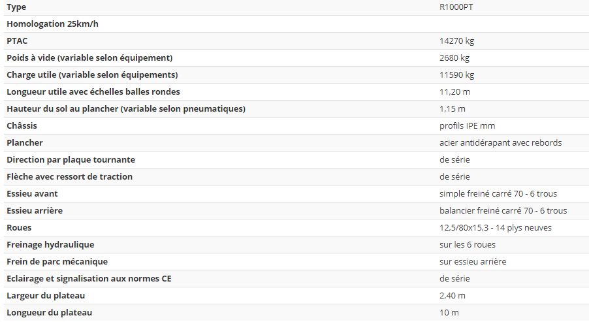The width and height of the screenshot is (589, 322).
Task: Select the 11,20 m length value
Action: pyautogui.click(x=454, y=91)
